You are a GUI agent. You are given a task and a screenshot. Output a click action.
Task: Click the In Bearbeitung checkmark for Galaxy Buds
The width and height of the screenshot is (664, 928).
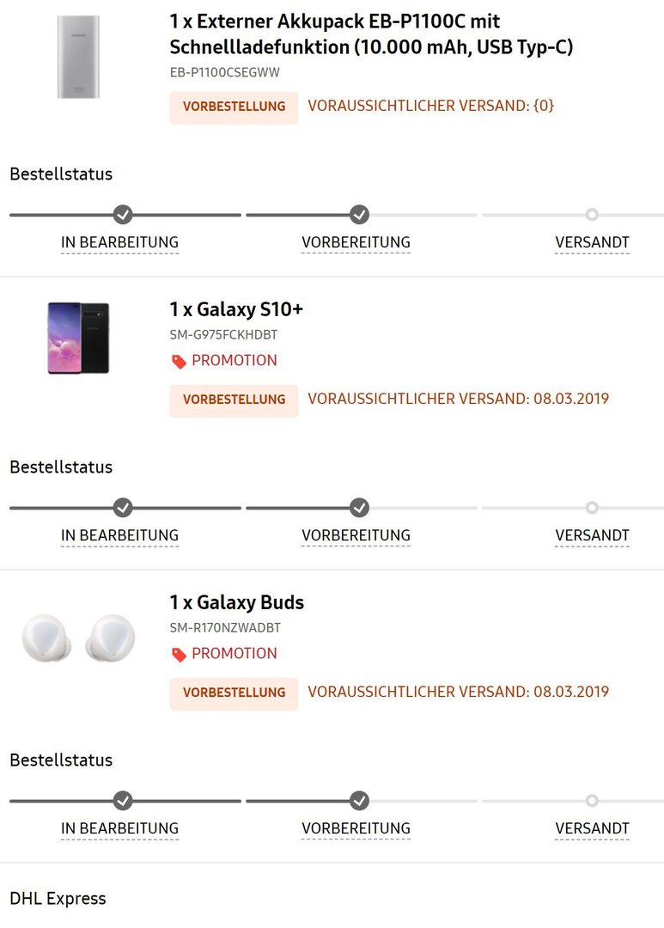(123, 801)
